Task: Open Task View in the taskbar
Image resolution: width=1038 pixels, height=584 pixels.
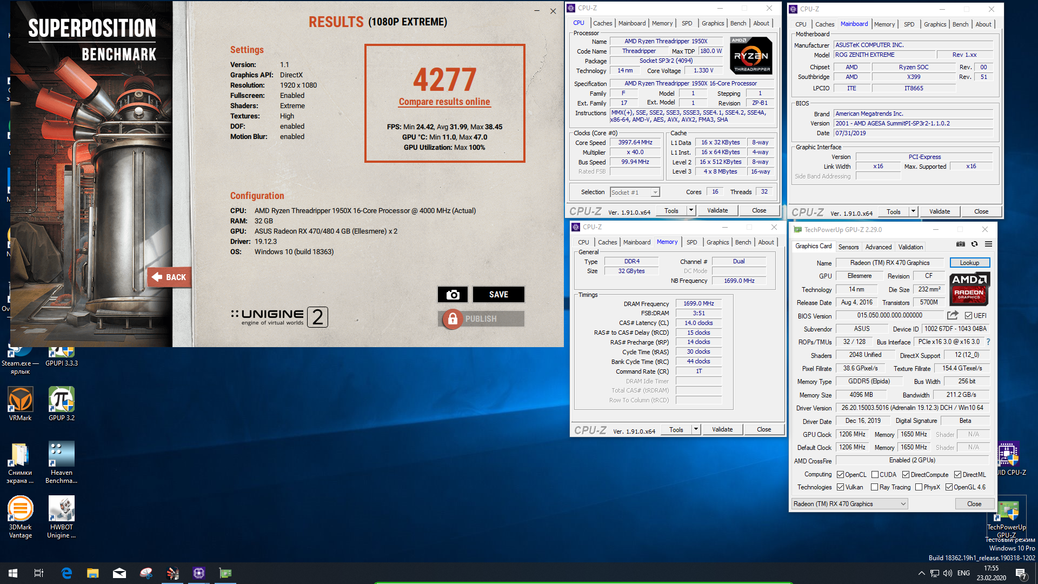Action: [39, 573]
